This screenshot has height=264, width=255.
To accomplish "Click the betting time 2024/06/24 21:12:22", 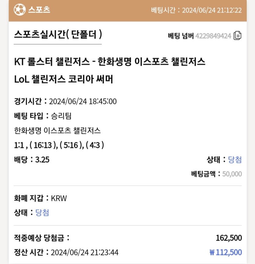I will [x=212, y=10].
